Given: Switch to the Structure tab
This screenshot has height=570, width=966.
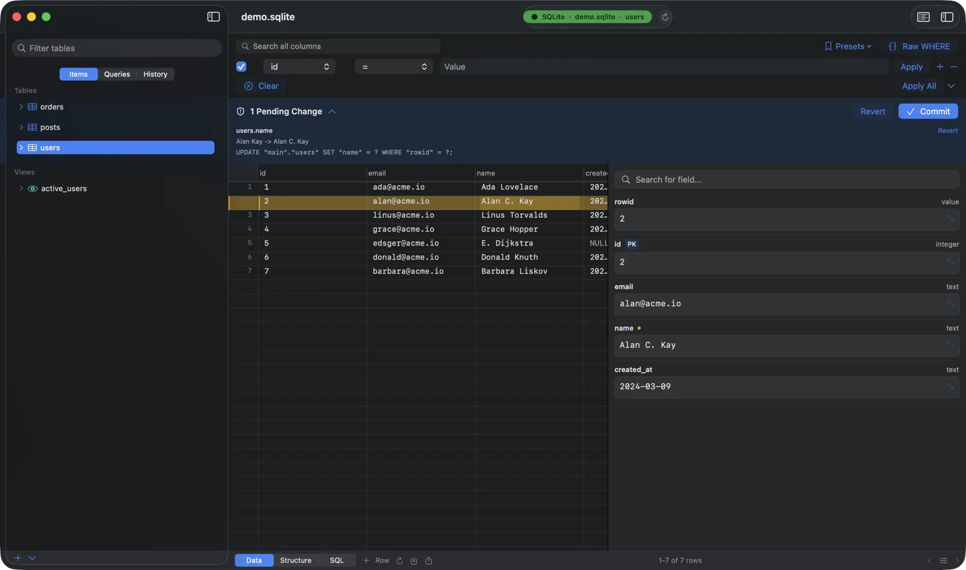Looking at the screenshot, I should [296, 560].
